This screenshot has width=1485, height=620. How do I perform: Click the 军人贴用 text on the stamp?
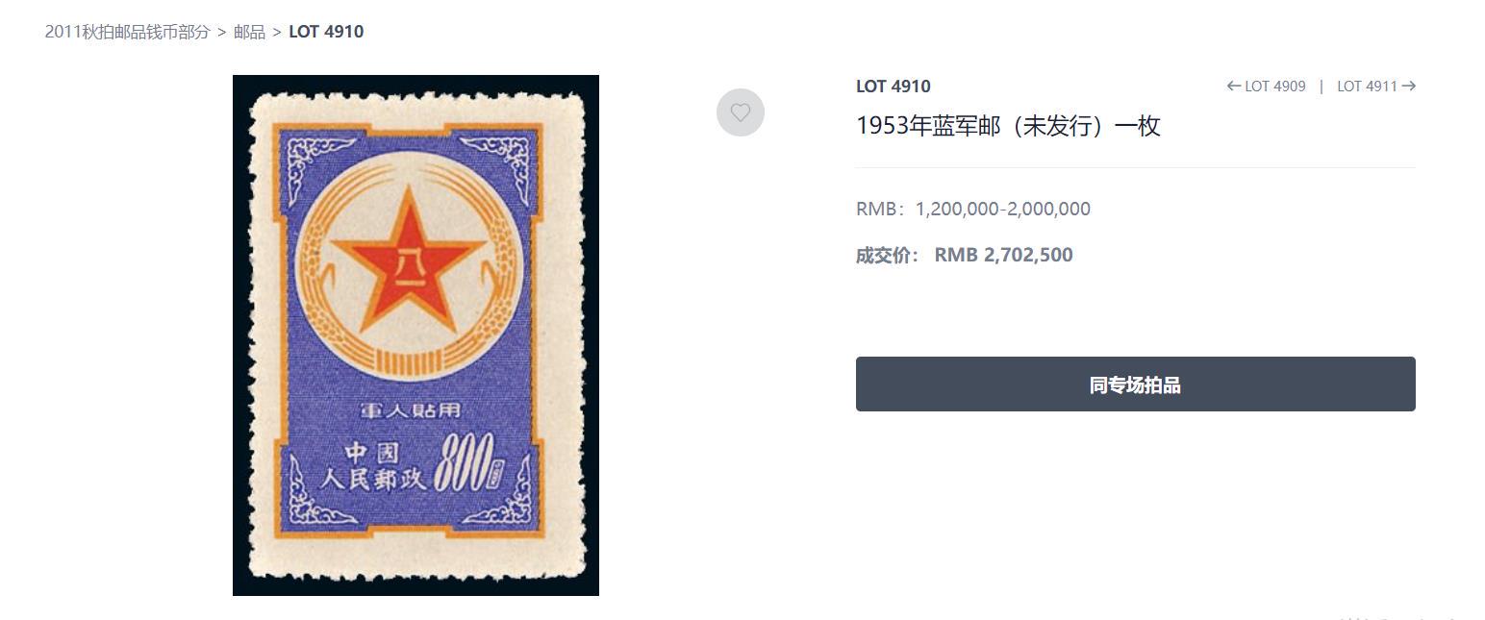click(410, 410)
